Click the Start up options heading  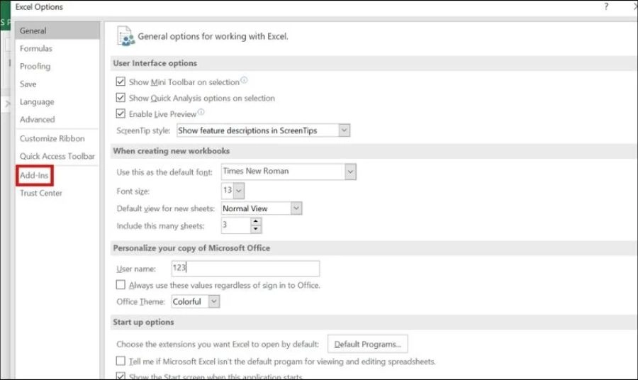(x=143, y=323)
